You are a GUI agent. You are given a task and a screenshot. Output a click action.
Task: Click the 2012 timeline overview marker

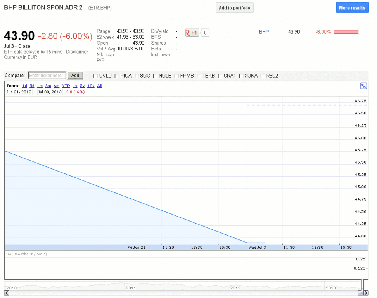[x=235, y=288]
